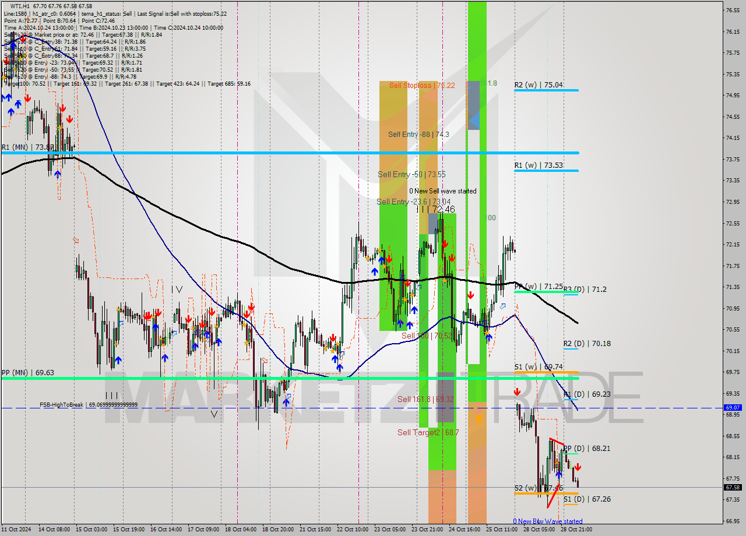Click the '25 Oct 11:00' time label
This screenshot has width=746, height=536.
pyautogui.click(x=502, y=530)
